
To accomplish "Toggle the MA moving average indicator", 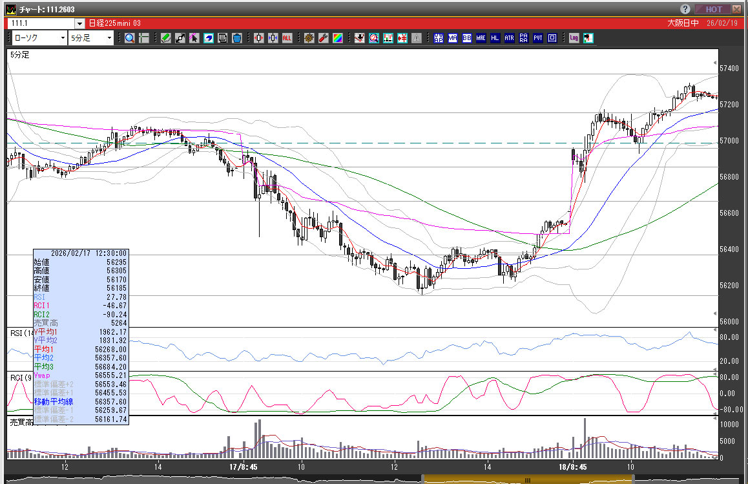I will pos(453,38).
